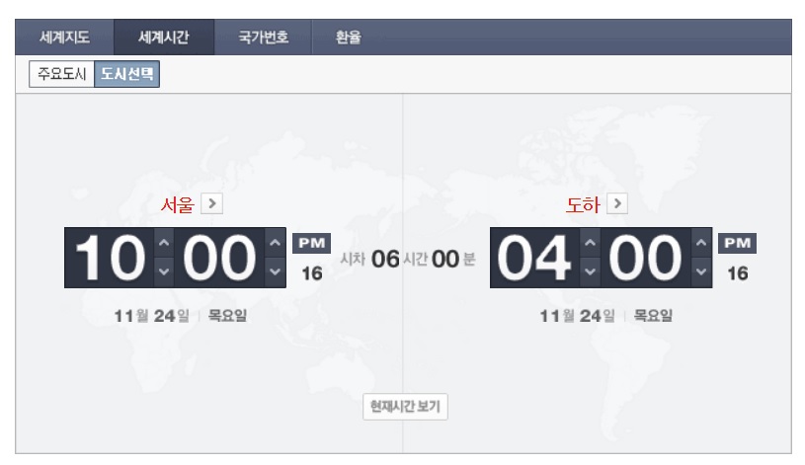Open city chooser arrow next to 서울

click(212, 203)
